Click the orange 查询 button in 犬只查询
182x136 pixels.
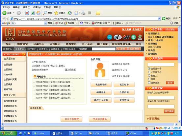point(170,83)
